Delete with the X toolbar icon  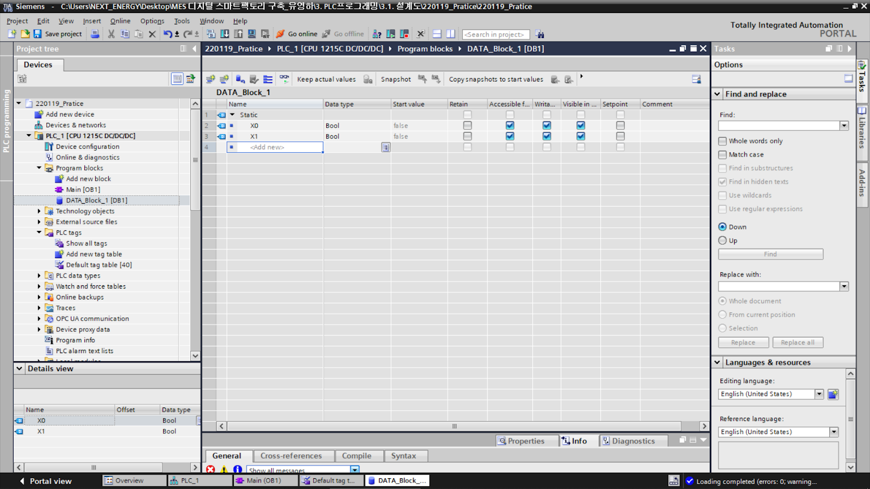tap(152, 34)
